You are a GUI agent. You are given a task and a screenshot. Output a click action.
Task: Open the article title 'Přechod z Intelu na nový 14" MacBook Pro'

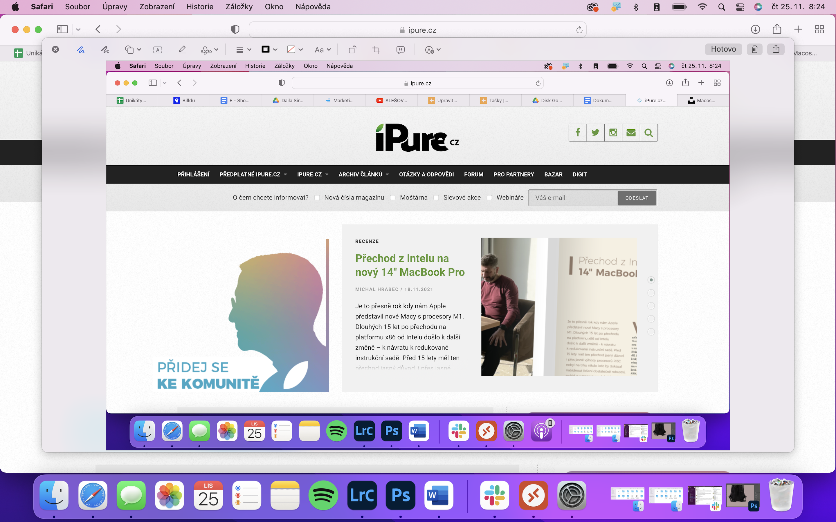tap(410, 265)
